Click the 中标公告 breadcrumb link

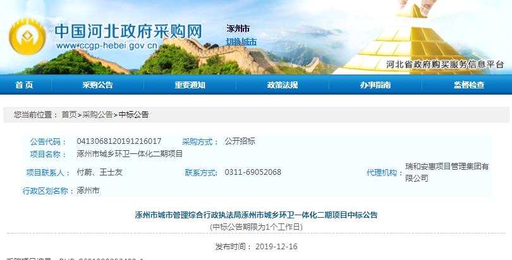click(133, 115)
